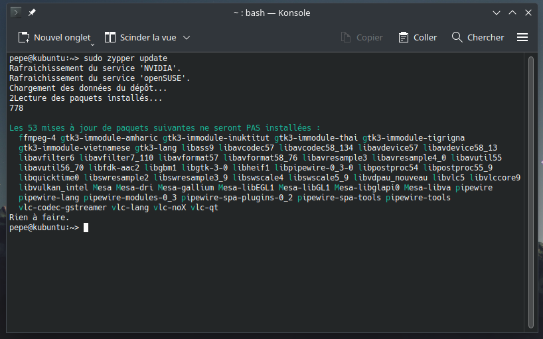Click Scinder la vue button

tap(140, 37)
